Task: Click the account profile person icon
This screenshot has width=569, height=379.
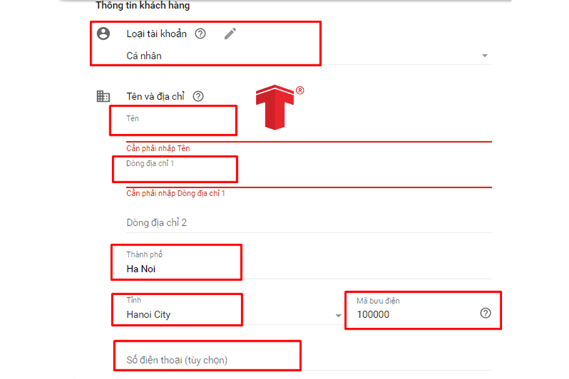Action: (x=103, y=33)
